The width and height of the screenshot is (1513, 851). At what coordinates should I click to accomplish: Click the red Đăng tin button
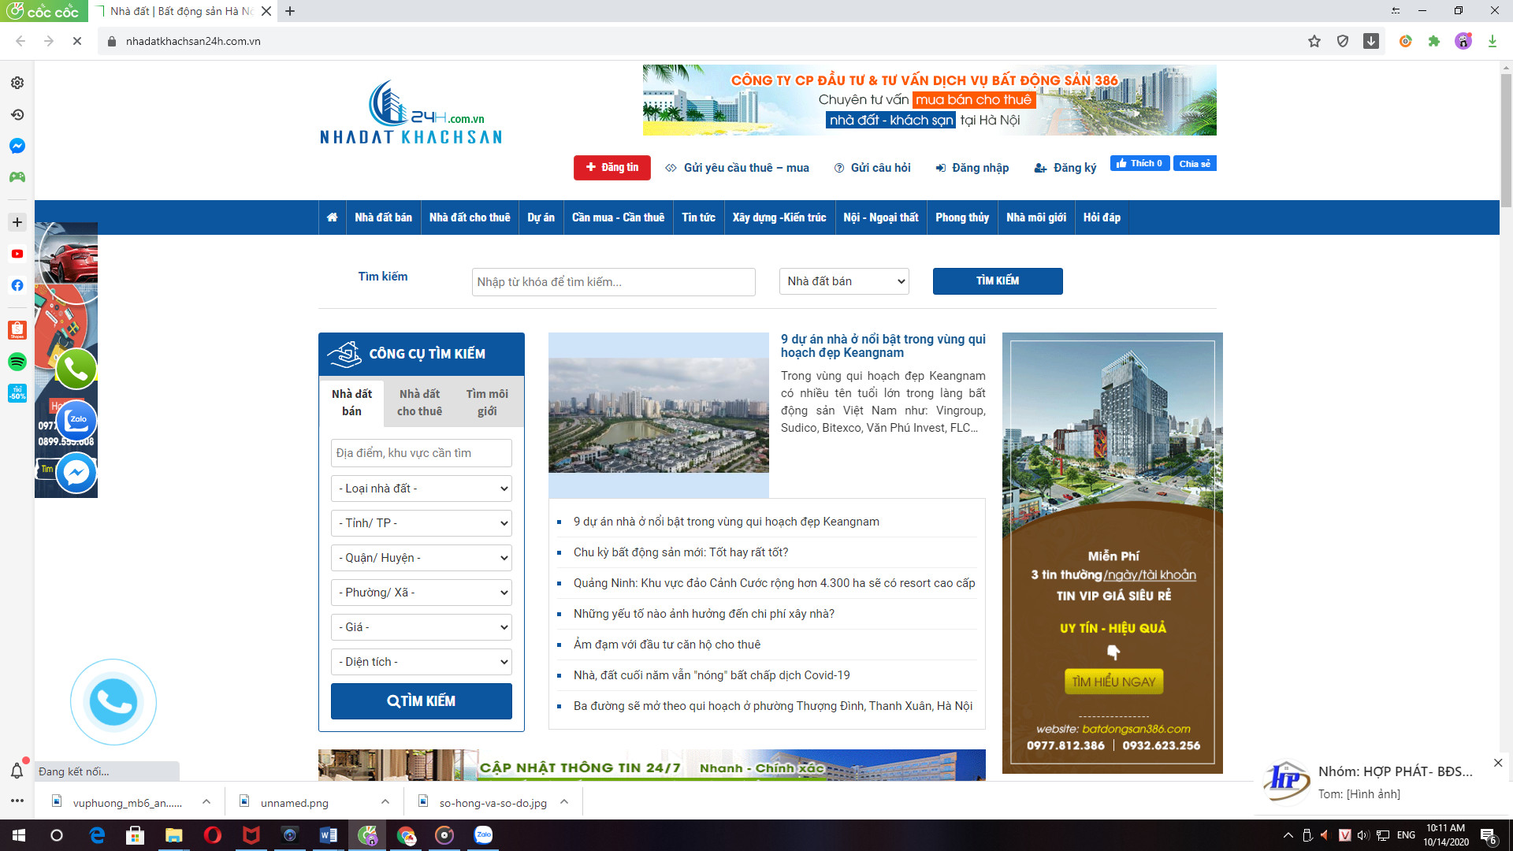click(x=612, y=167)
